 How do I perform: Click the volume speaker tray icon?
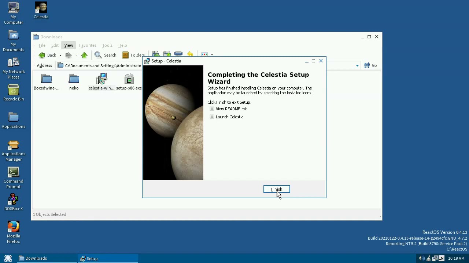click(x=422, y=259)
